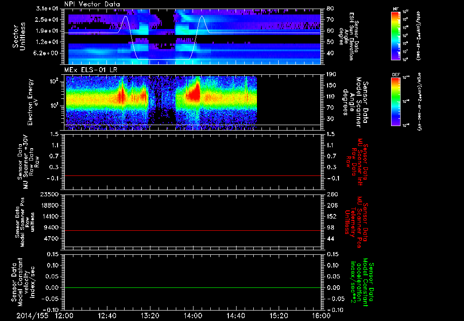Click the 13:20 time axis label
The image size is (464, 321).
click(x=150, y=316)
